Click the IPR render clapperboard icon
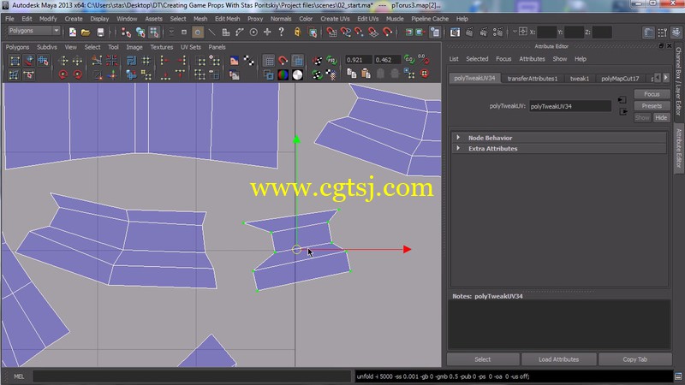Image resolution: width=685 pixels, height=385 pixels. (x=484, y=32)
